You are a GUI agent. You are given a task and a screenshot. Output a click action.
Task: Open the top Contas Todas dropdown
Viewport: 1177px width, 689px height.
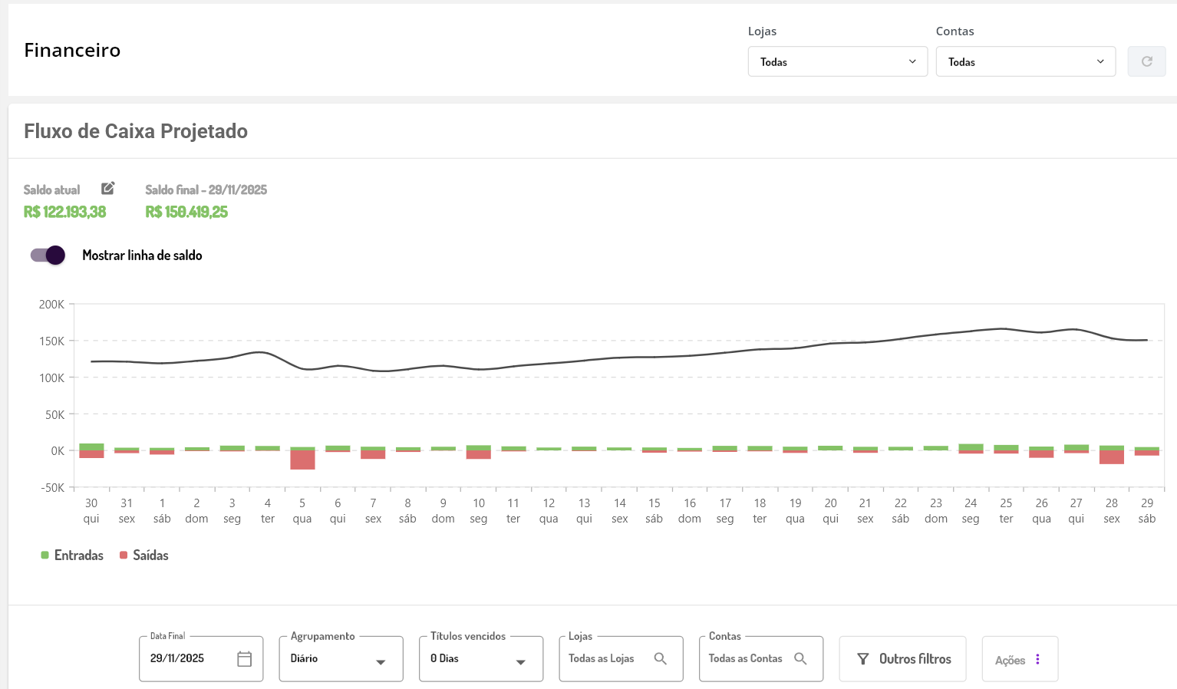[x=1025, y=61]
